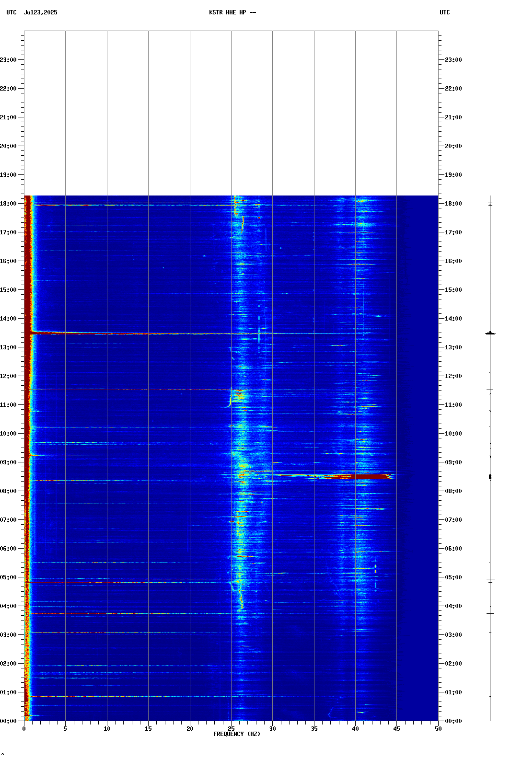511x759 pixels.
Task: Select the 25 tick label on the frequency axis
Action: (231, 729)
